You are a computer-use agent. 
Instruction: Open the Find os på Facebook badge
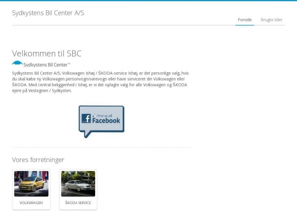click(x=101, y=121)
